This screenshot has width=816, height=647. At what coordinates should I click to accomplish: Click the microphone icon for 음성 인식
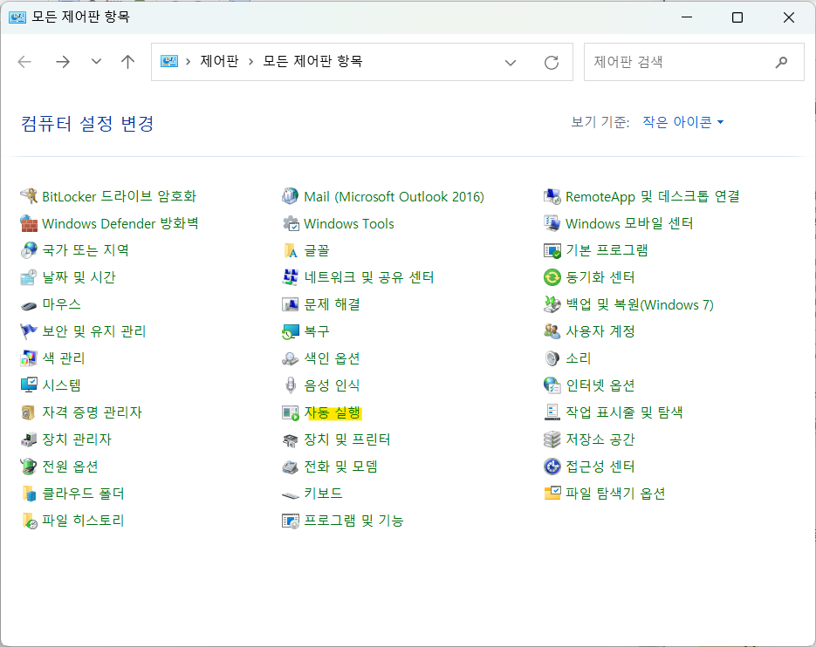(x=291, y=385)
